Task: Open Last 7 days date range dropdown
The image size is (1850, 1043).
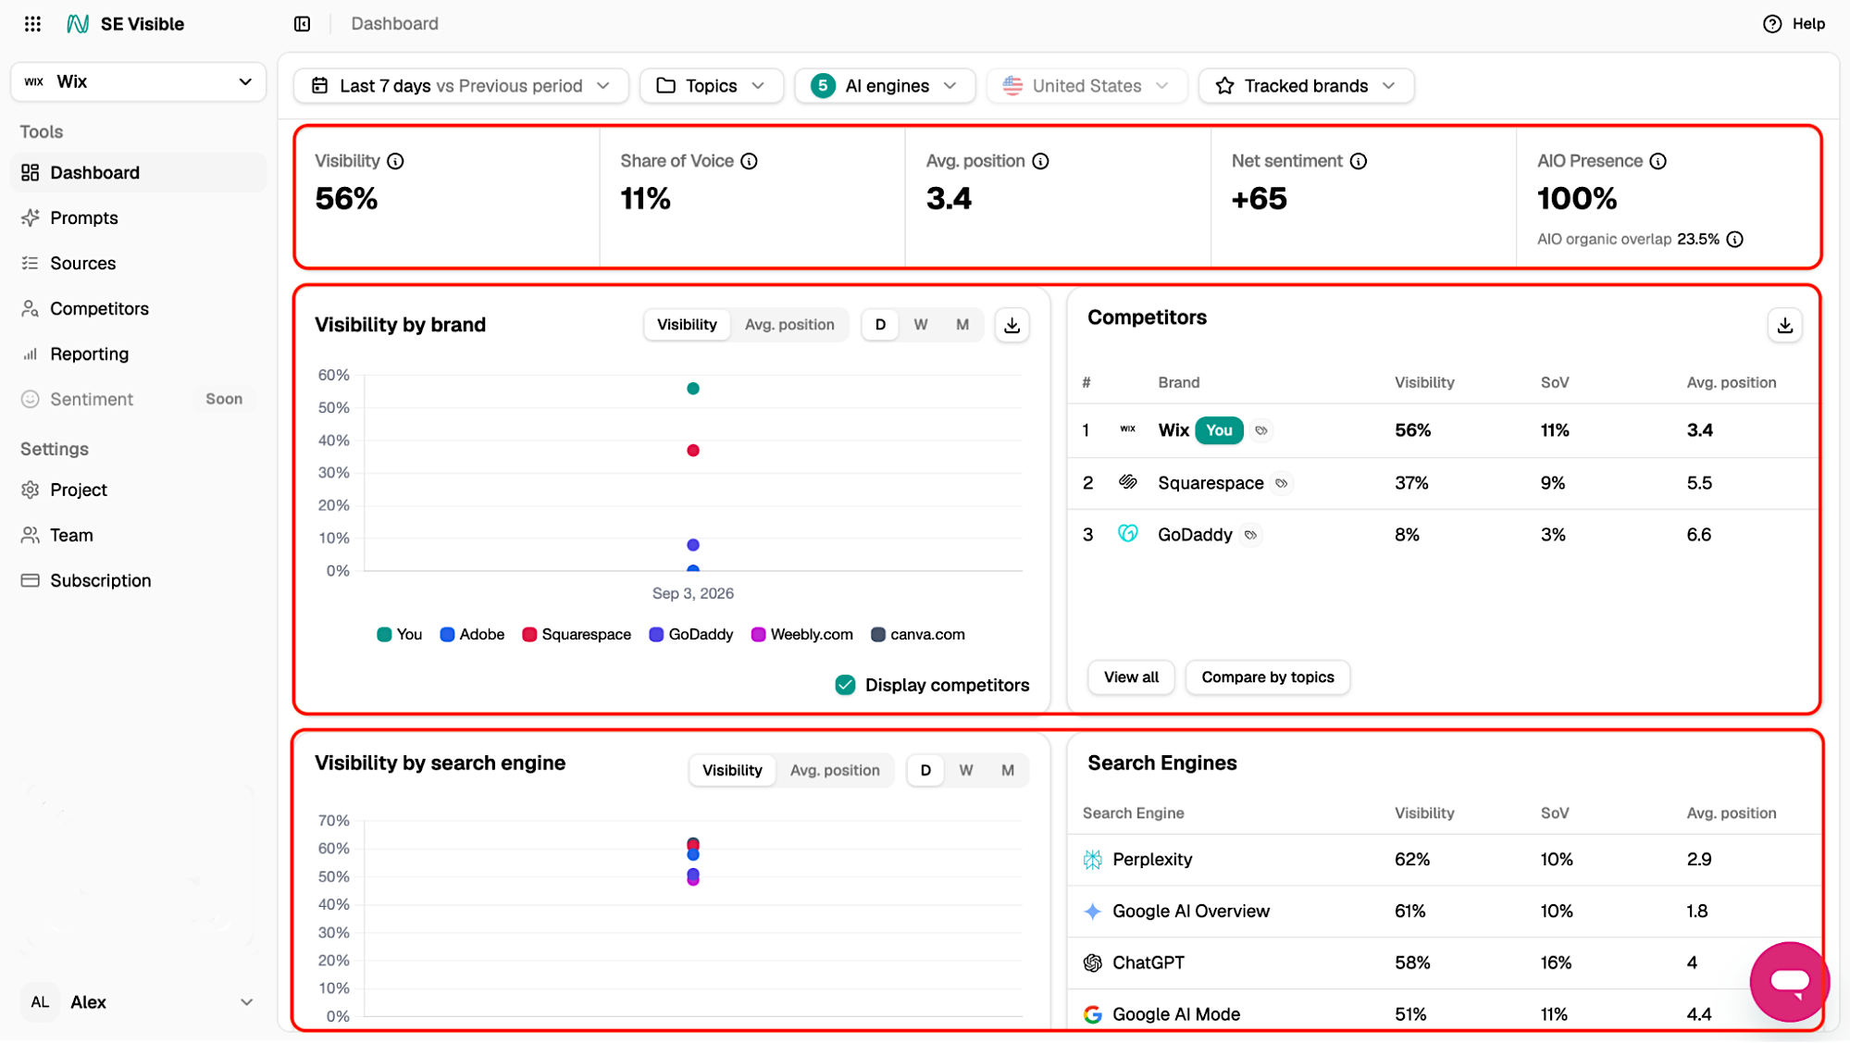Action: 461,86
